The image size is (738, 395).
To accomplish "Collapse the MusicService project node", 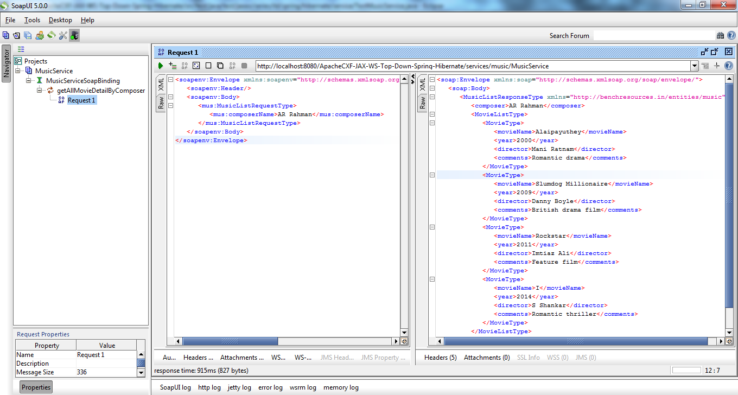I will (x=18, y=70).
